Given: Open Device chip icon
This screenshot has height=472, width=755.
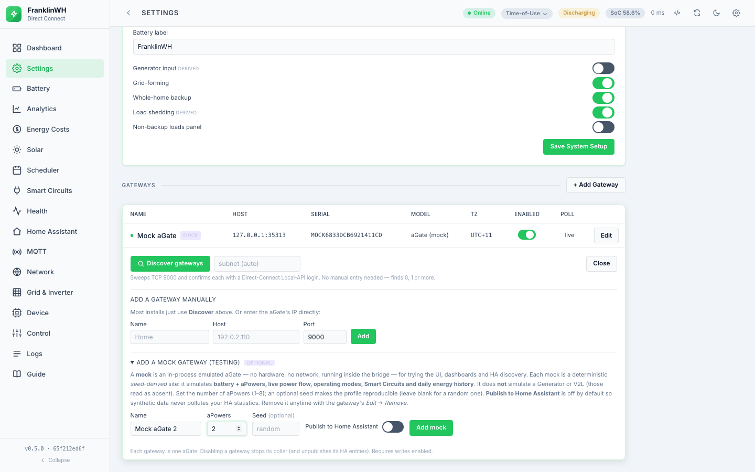Looking at the screenshot, I should click(x=17, y=313).
